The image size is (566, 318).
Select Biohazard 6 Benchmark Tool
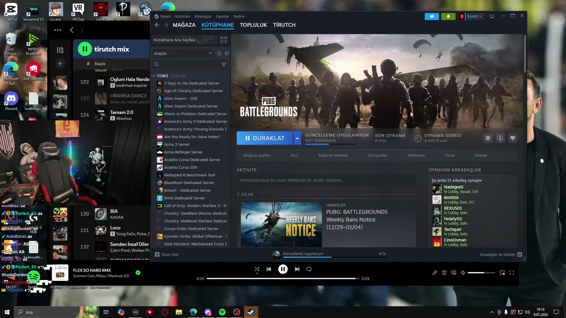tap(189, 175)
